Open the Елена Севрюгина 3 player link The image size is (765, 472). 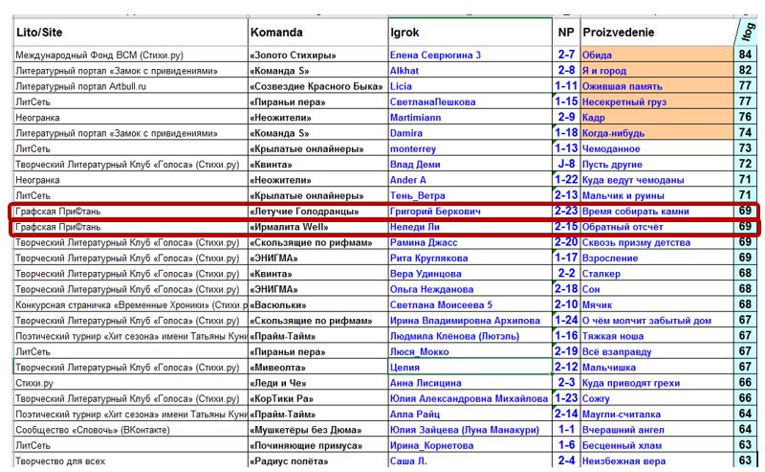pyautogui.click(x=435, y=56)
